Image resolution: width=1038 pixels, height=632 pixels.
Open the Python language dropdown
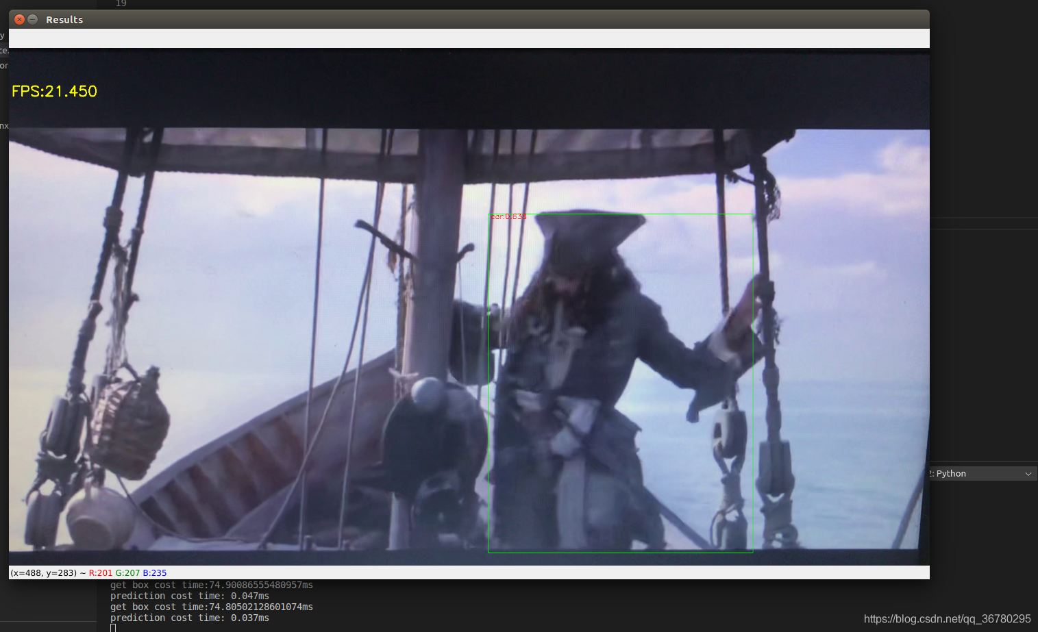[x=983, y=474]
